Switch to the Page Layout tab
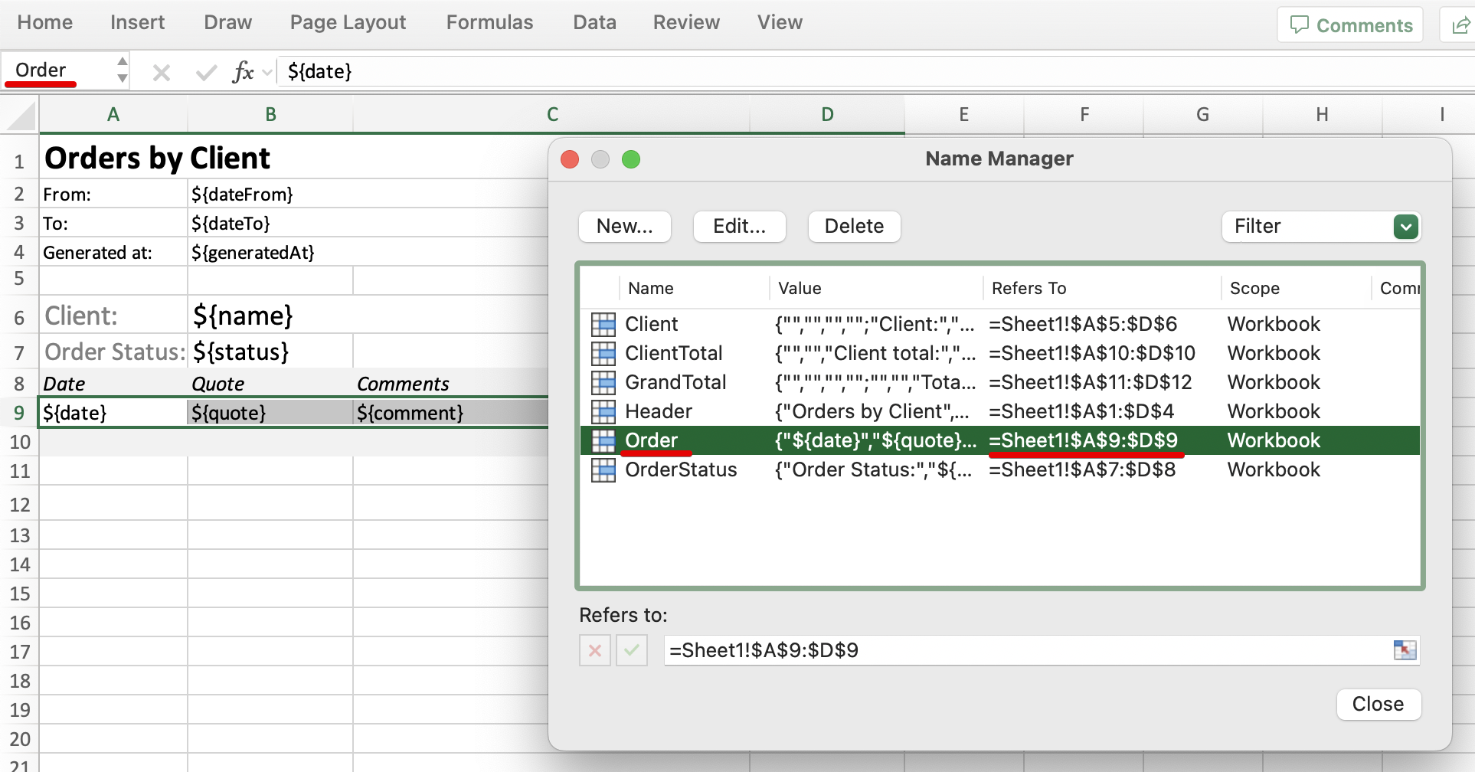This screenshot has height=772, width=1475. pyautogui.click(x=348, y=22)
